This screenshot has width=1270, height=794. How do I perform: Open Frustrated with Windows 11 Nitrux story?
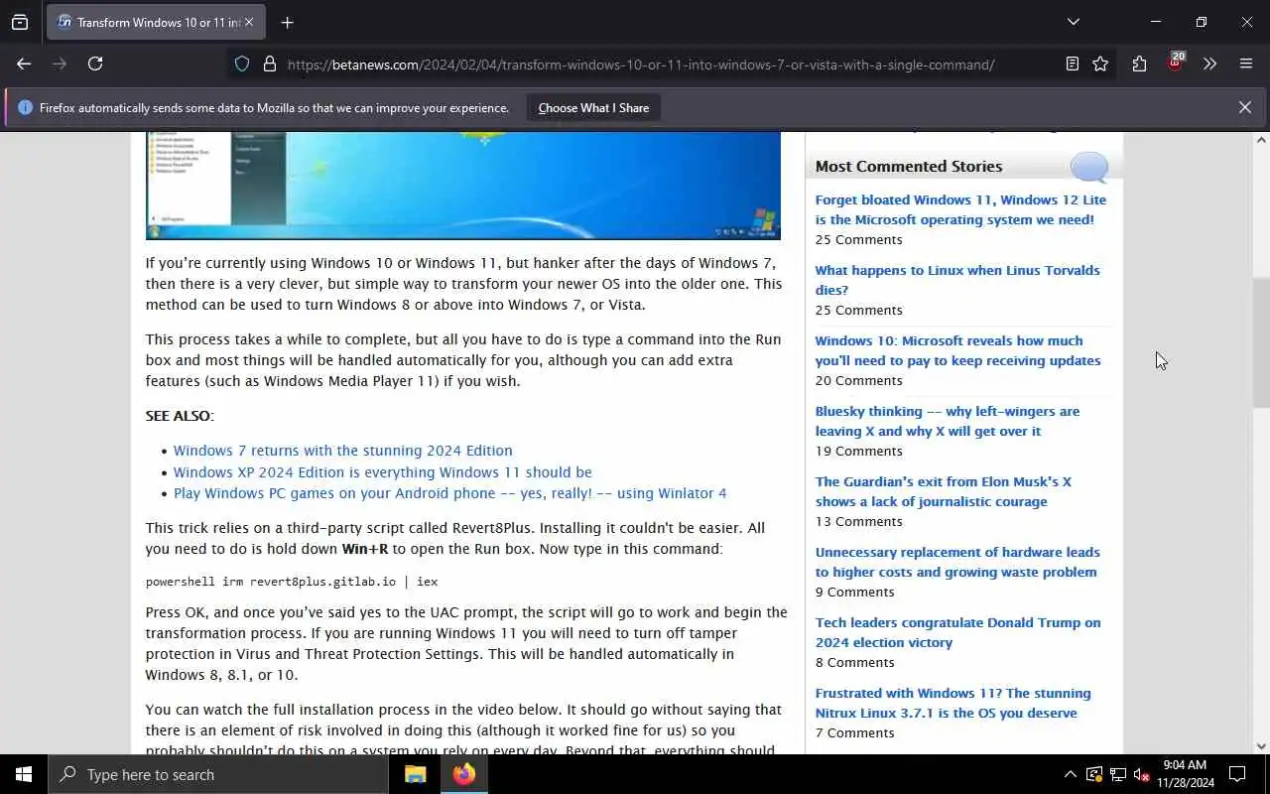point(952,703)
